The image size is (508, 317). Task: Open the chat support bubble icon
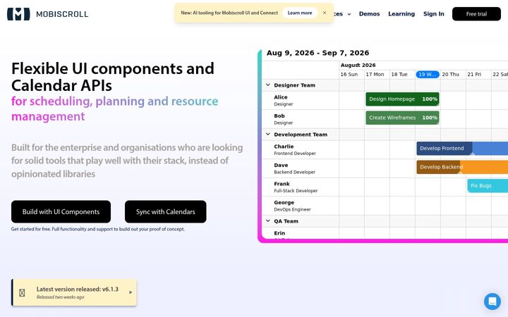(x=492, y=302)
